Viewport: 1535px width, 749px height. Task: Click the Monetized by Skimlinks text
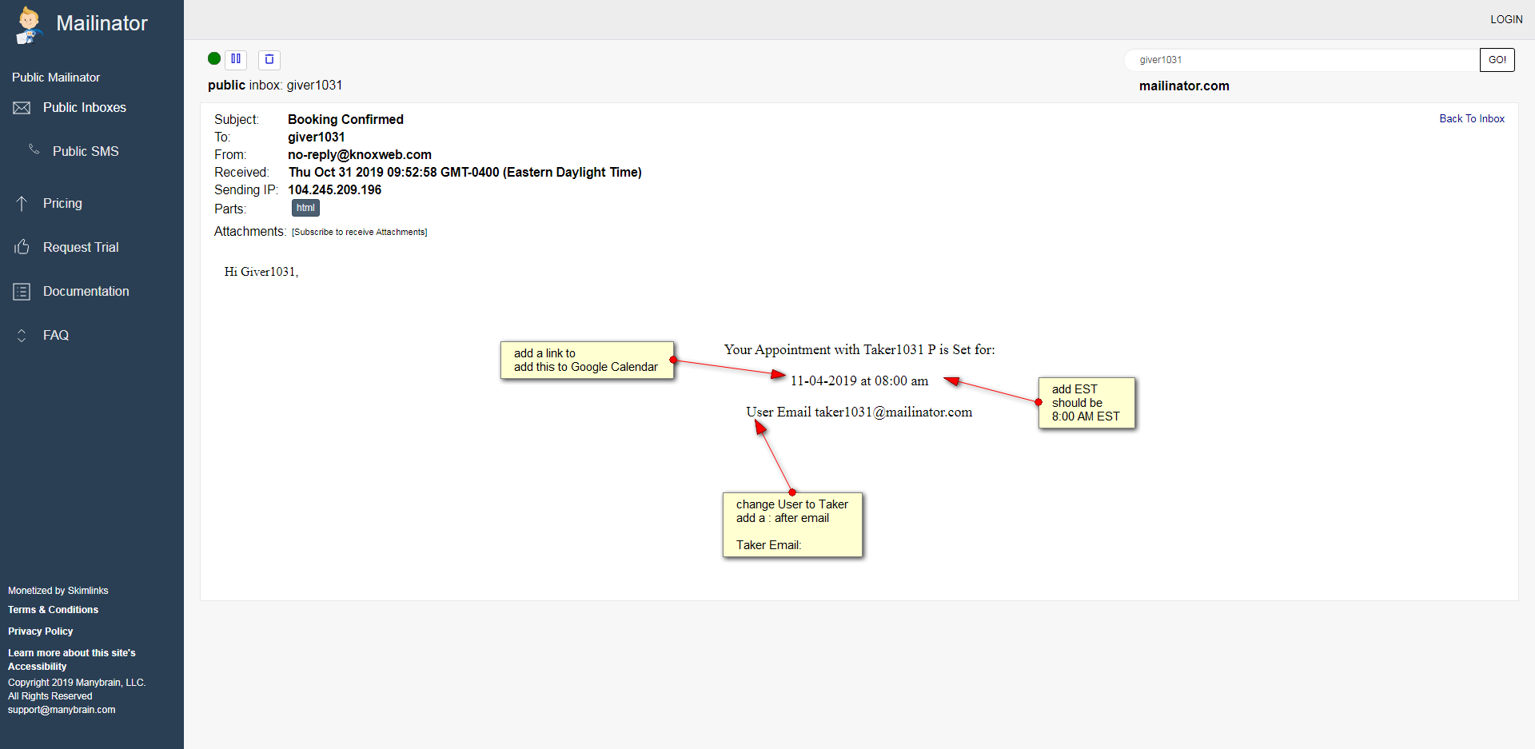point(58,591)
